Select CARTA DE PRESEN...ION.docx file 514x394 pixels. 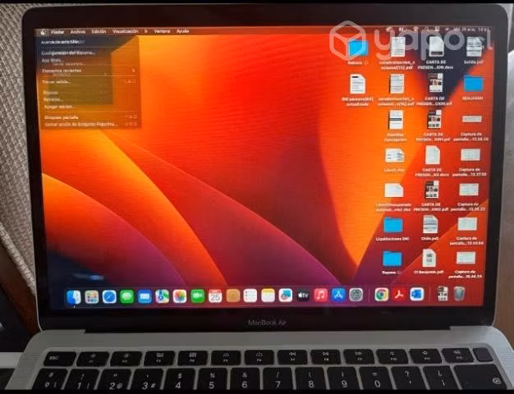click(436, 47)
